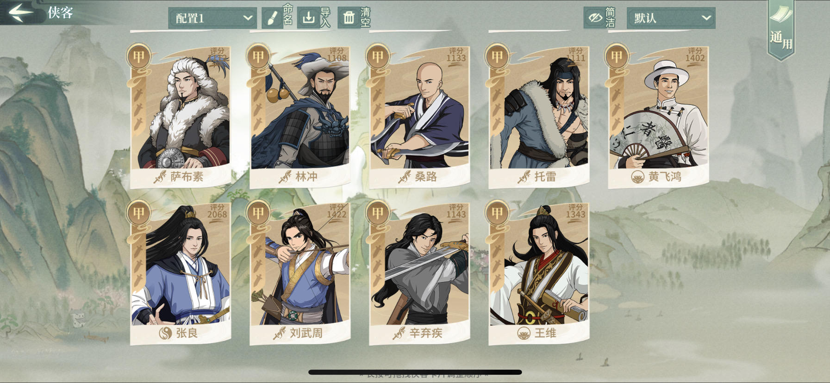Click the back arrow icon
Screen dimensions: 830x383
[x=21, y=12]
